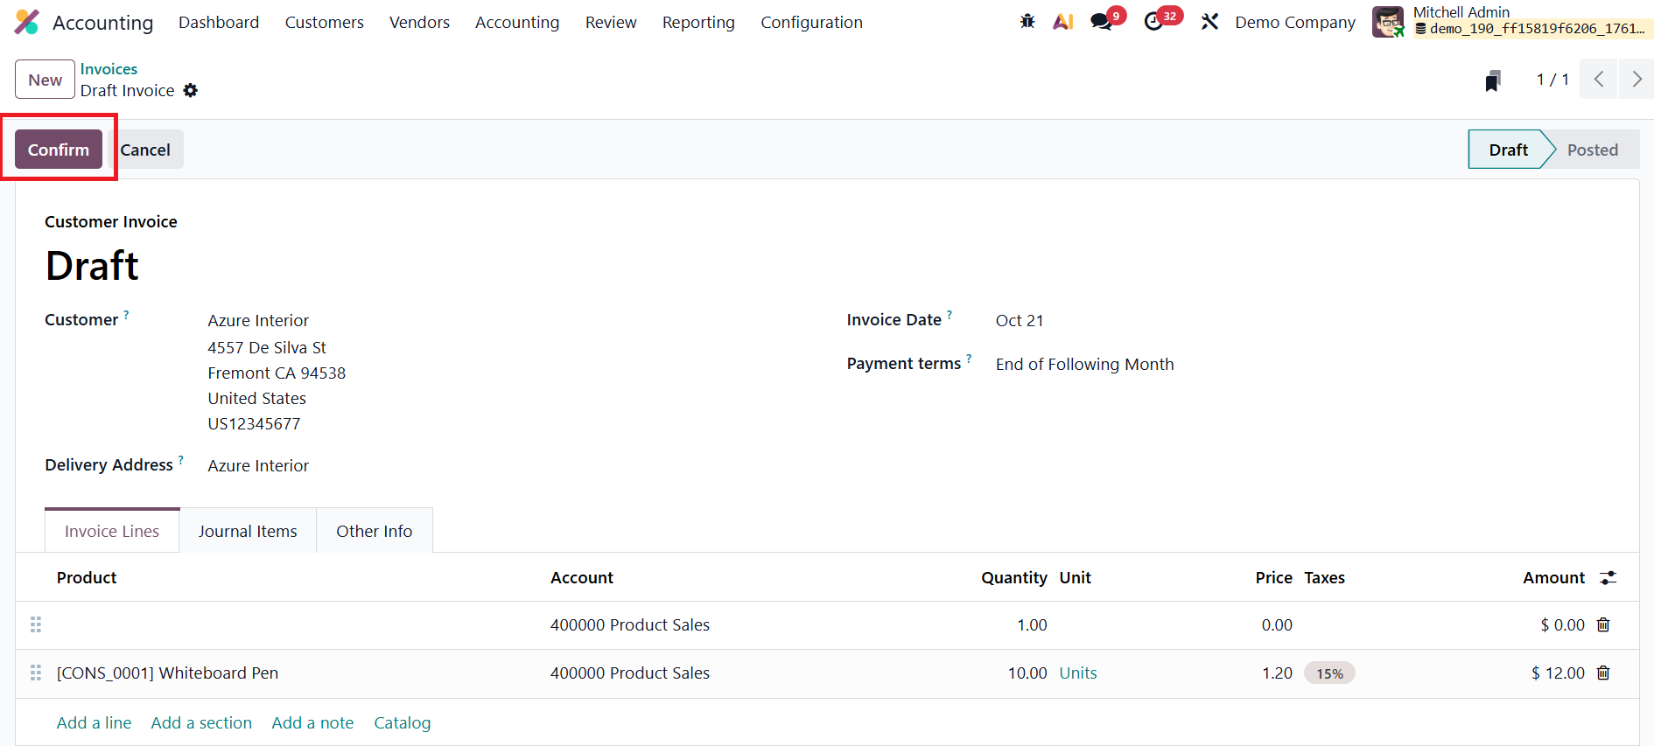Open the Reporting menu
This screenshot has height=746, width=1654.
[698, 23]
